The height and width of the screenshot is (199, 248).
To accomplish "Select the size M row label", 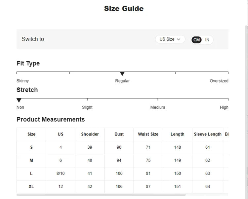I will click(31, 160).
